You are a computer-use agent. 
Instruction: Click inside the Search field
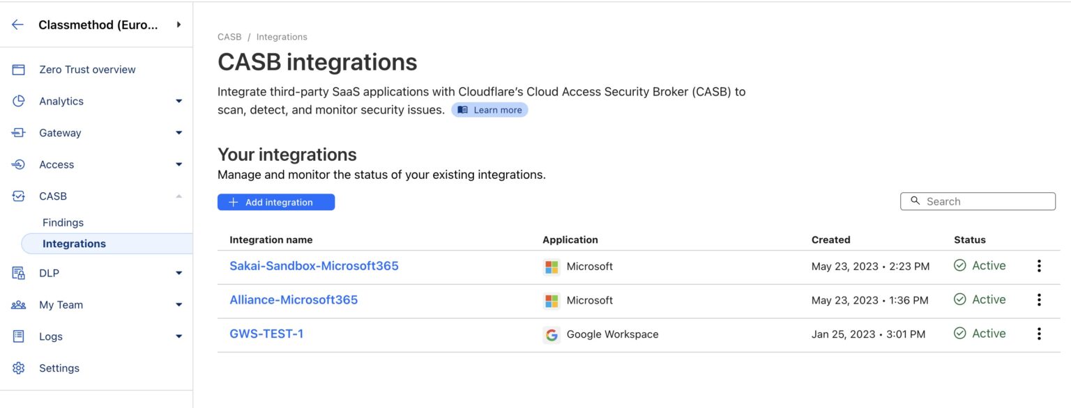[x=978, y=201]
